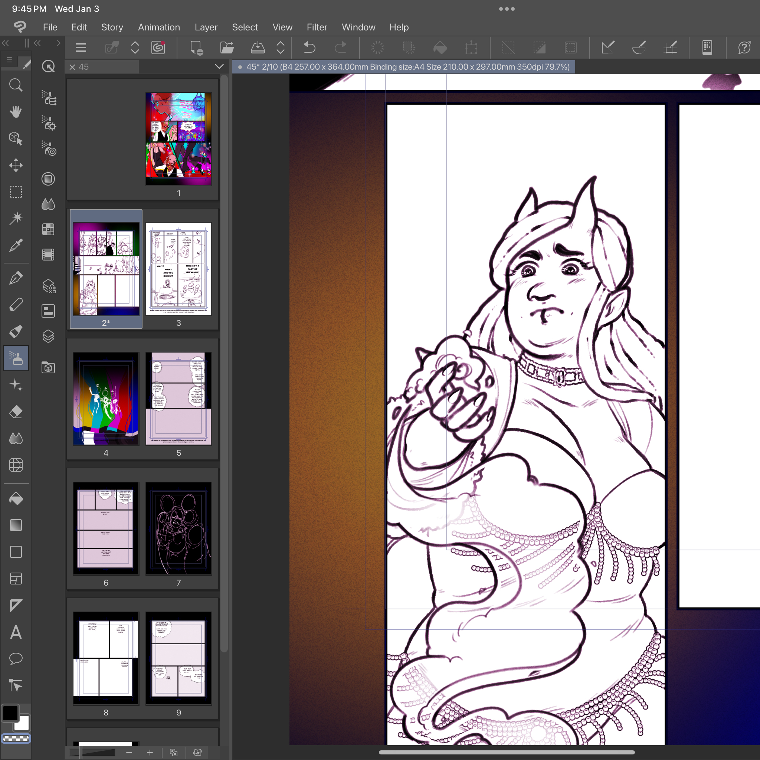
Task: Select the Pencil tool
Action: click(16, 304)
